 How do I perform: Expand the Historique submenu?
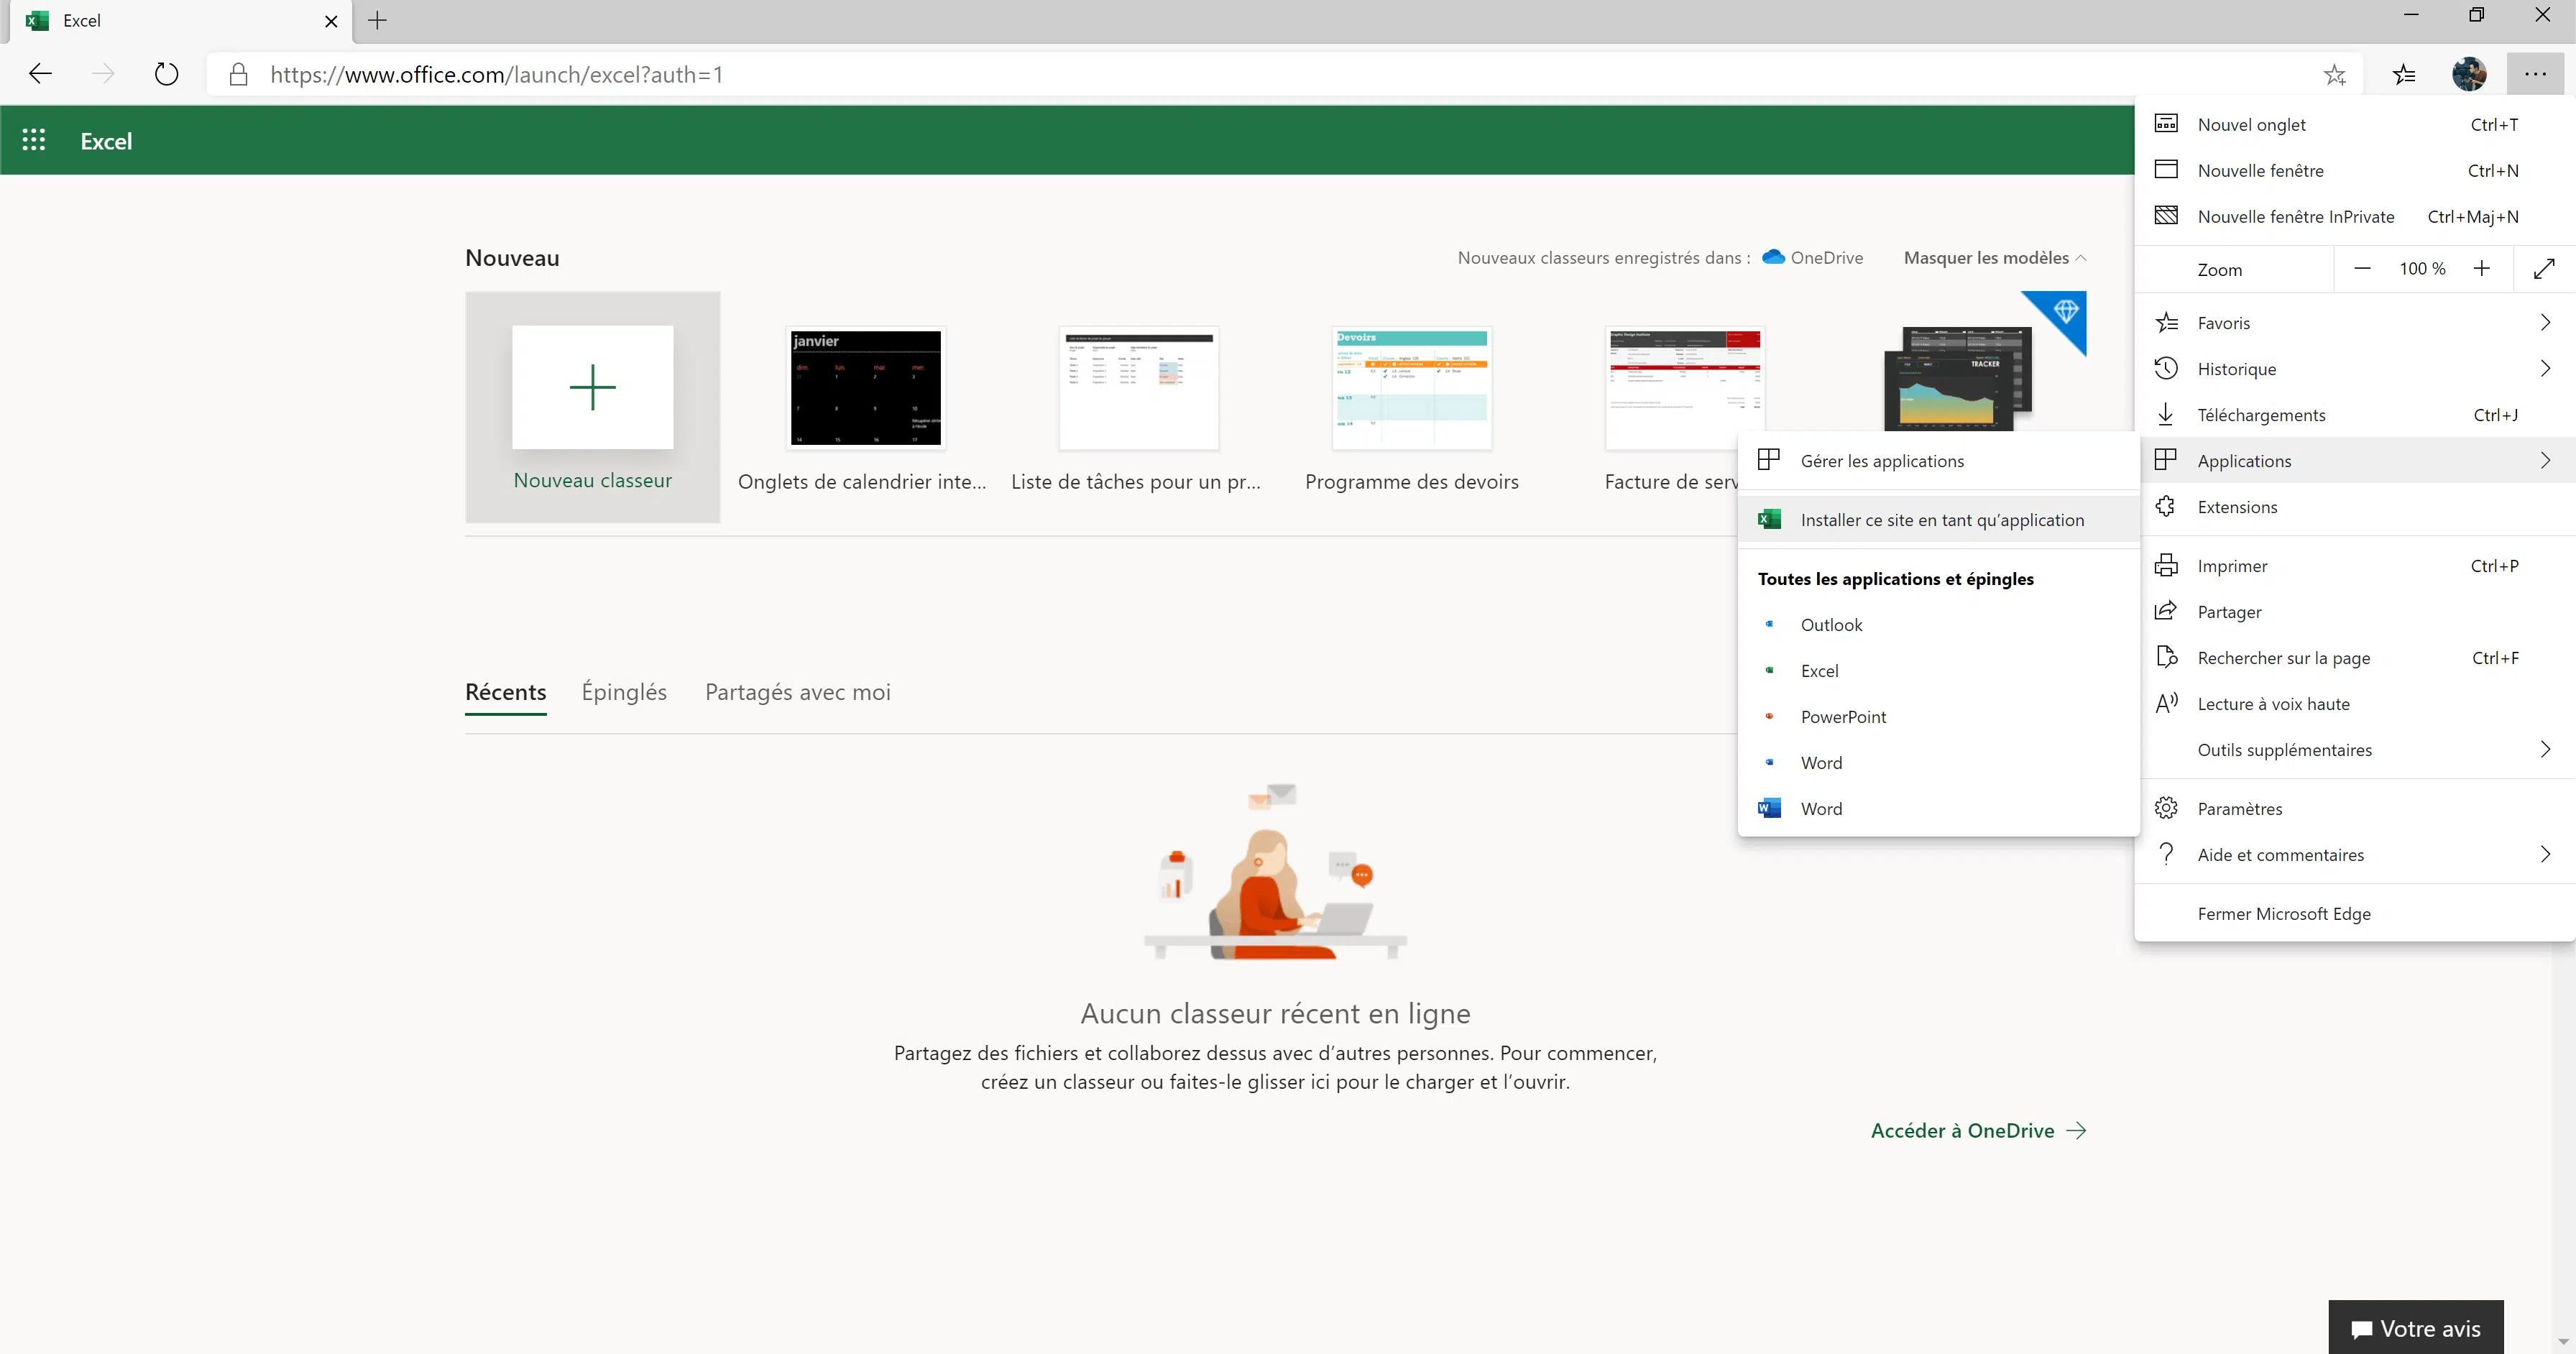pos(2355,368)
